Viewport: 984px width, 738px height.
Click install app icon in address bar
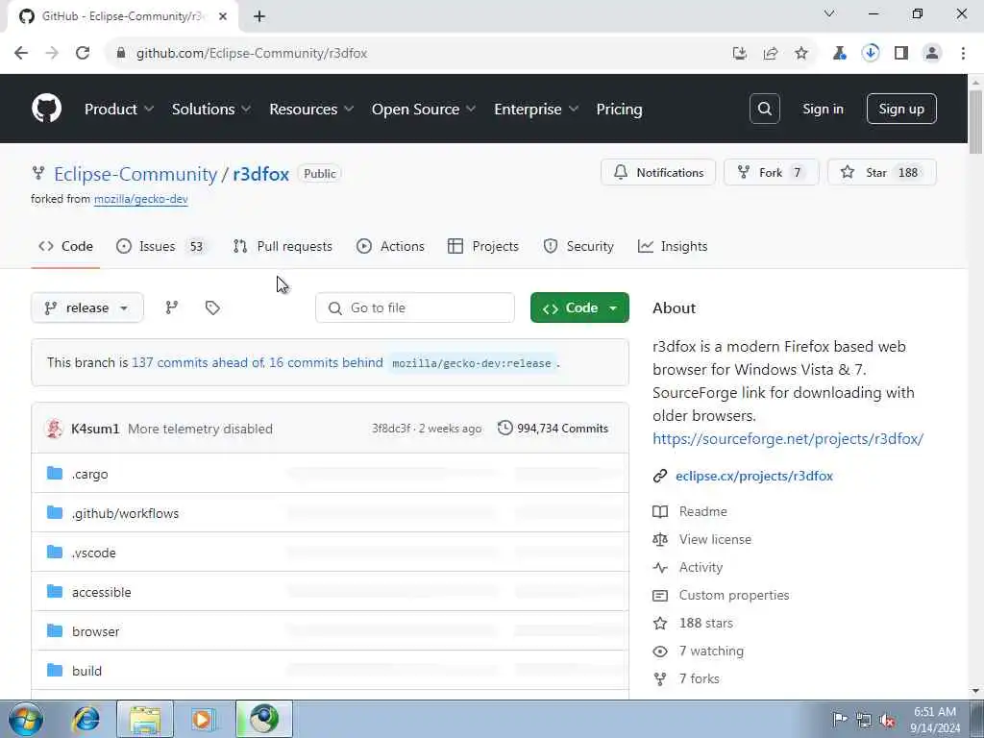739,53
